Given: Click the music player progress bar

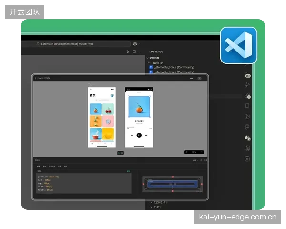Looking at the screenshot, I should pos(139,127).
